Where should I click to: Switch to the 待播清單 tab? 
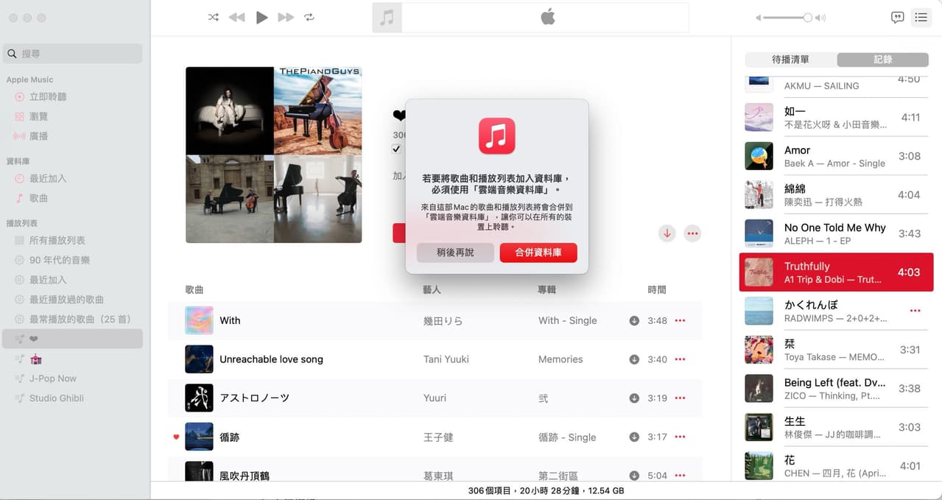click(x=790, y=60)
